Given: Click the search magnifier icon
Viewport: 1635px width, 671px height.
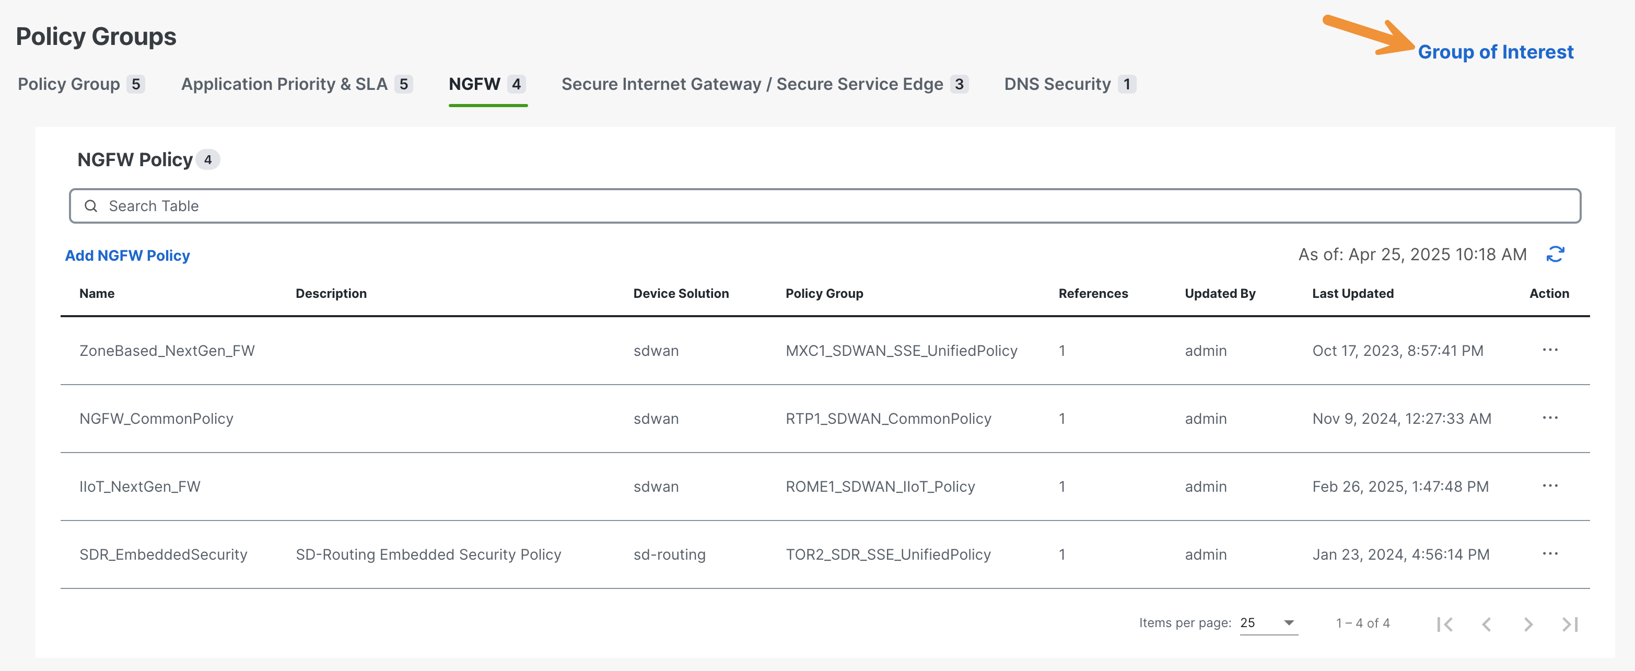Looking at the screenshot, I should pos(91,206).
